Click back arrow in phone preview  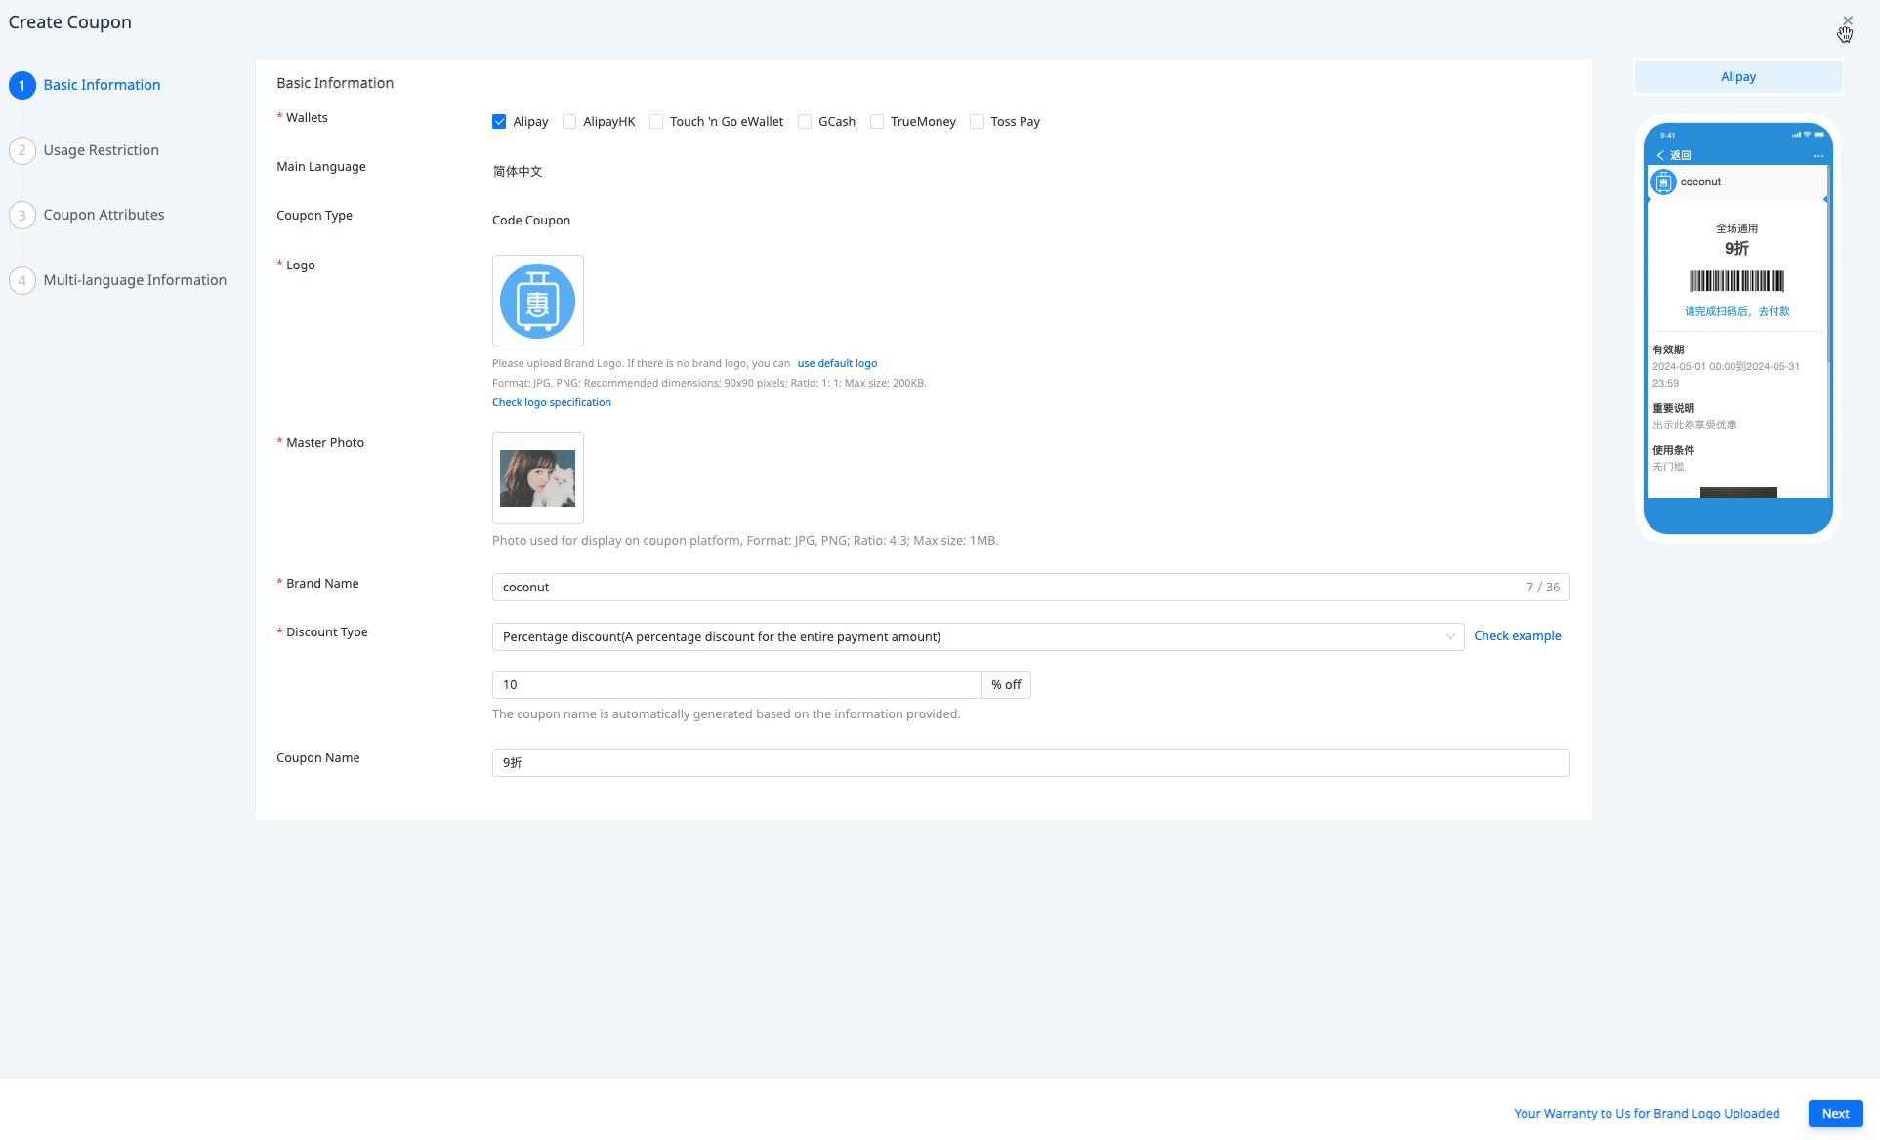pos(1660,155)
